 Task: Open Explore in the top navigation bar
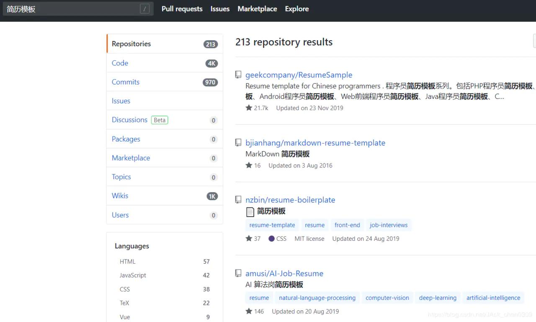(x=297, y=9)
